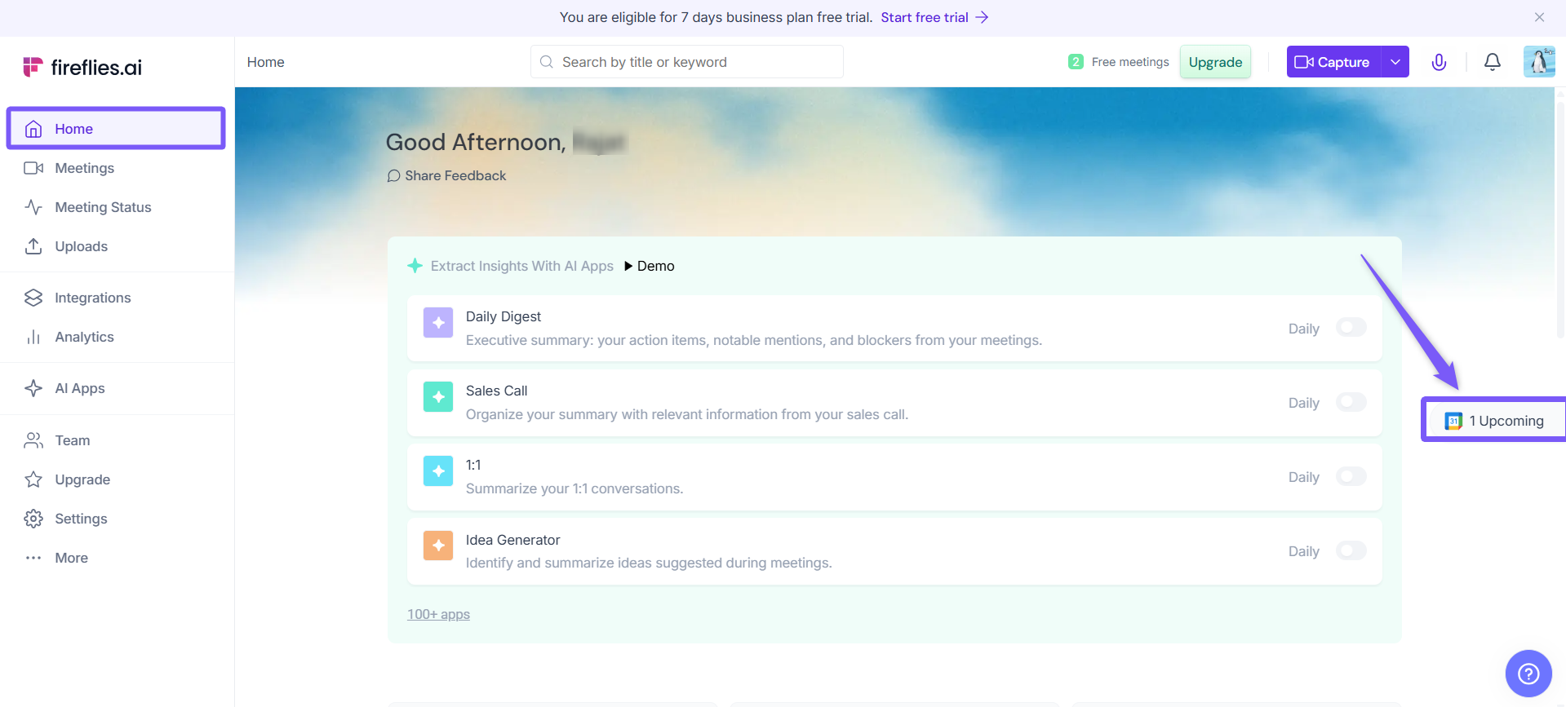
Task: Enable the Daily Digest toggle
Action: click(x=1351, y=328)
